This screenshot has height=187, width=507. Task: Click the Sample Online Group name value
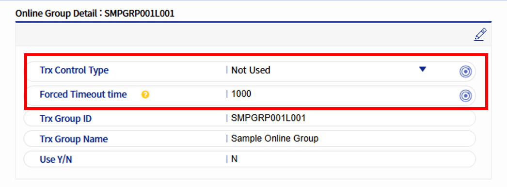pyautogui.click(x=275, y=139)
